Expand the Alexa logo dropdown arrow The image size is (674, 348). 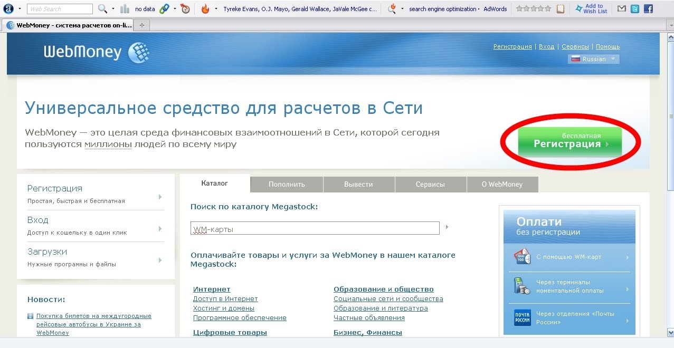pyautogui.click(x=20, y=9)
